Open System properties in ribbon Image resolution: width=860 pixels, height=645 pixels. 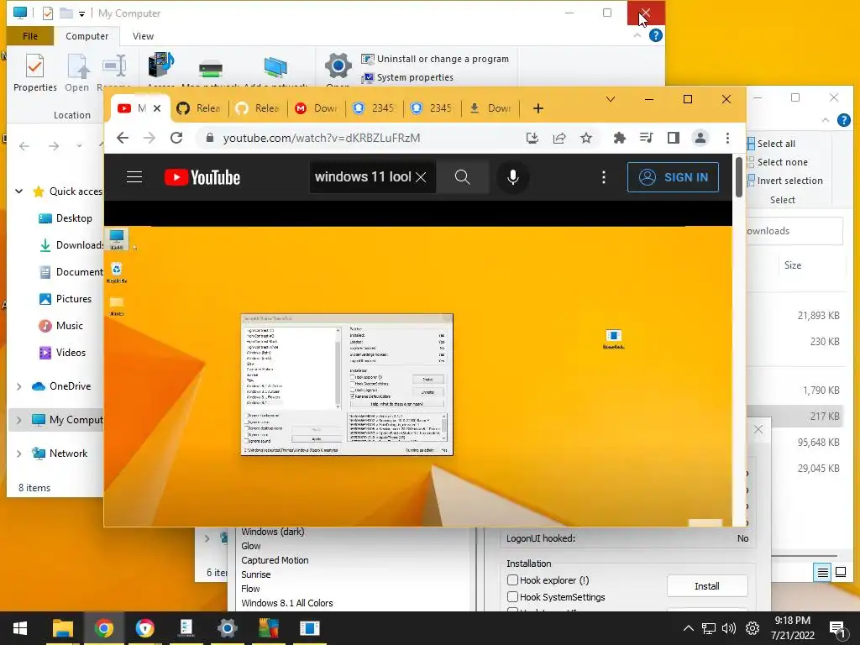point(407,77)
